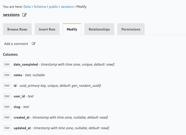Click Edit next to user_id
Viewport: 186px width, 135px height.
[x=7, y=96]
